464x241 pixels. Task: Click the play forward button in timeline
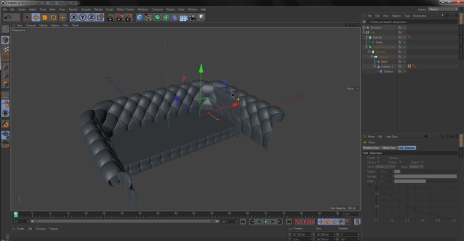[x=266, y=222]
